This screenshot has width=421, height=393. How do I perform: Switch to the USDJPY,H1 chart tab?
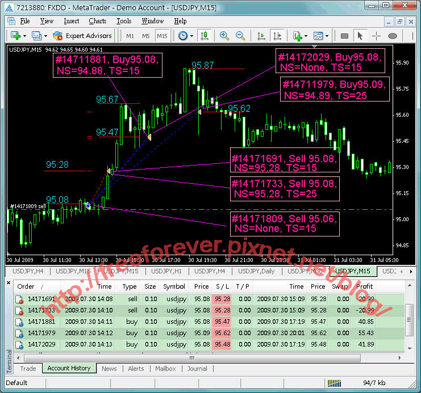(166, 271)
